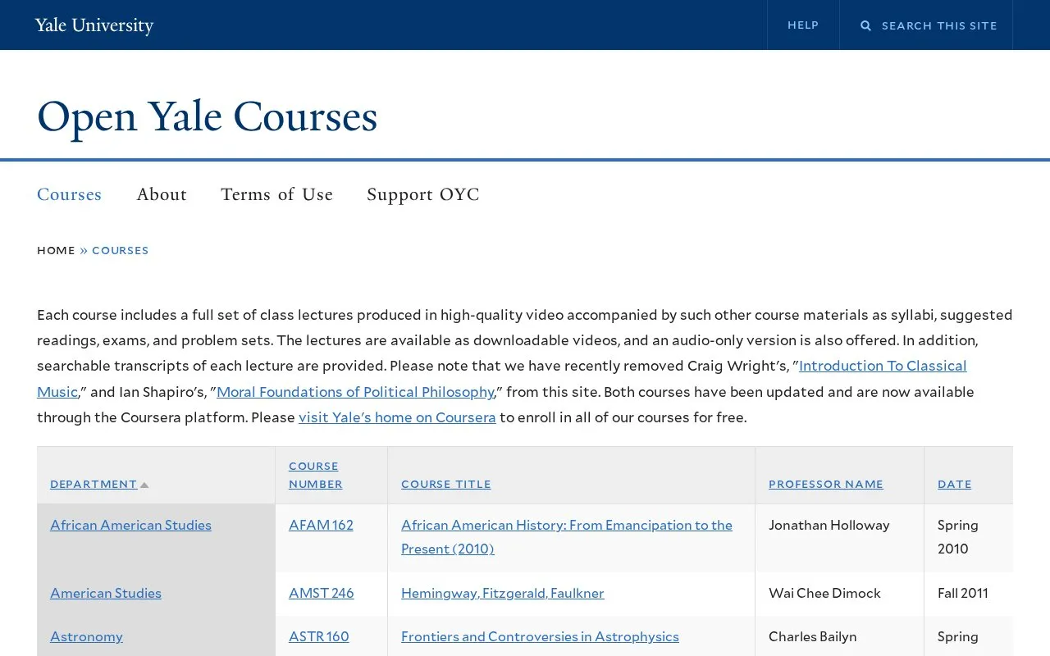This screenshot has width=1050, height=656.
Task: Click professor name Jonathan Holloway
Action: click(x=829, y=525)
